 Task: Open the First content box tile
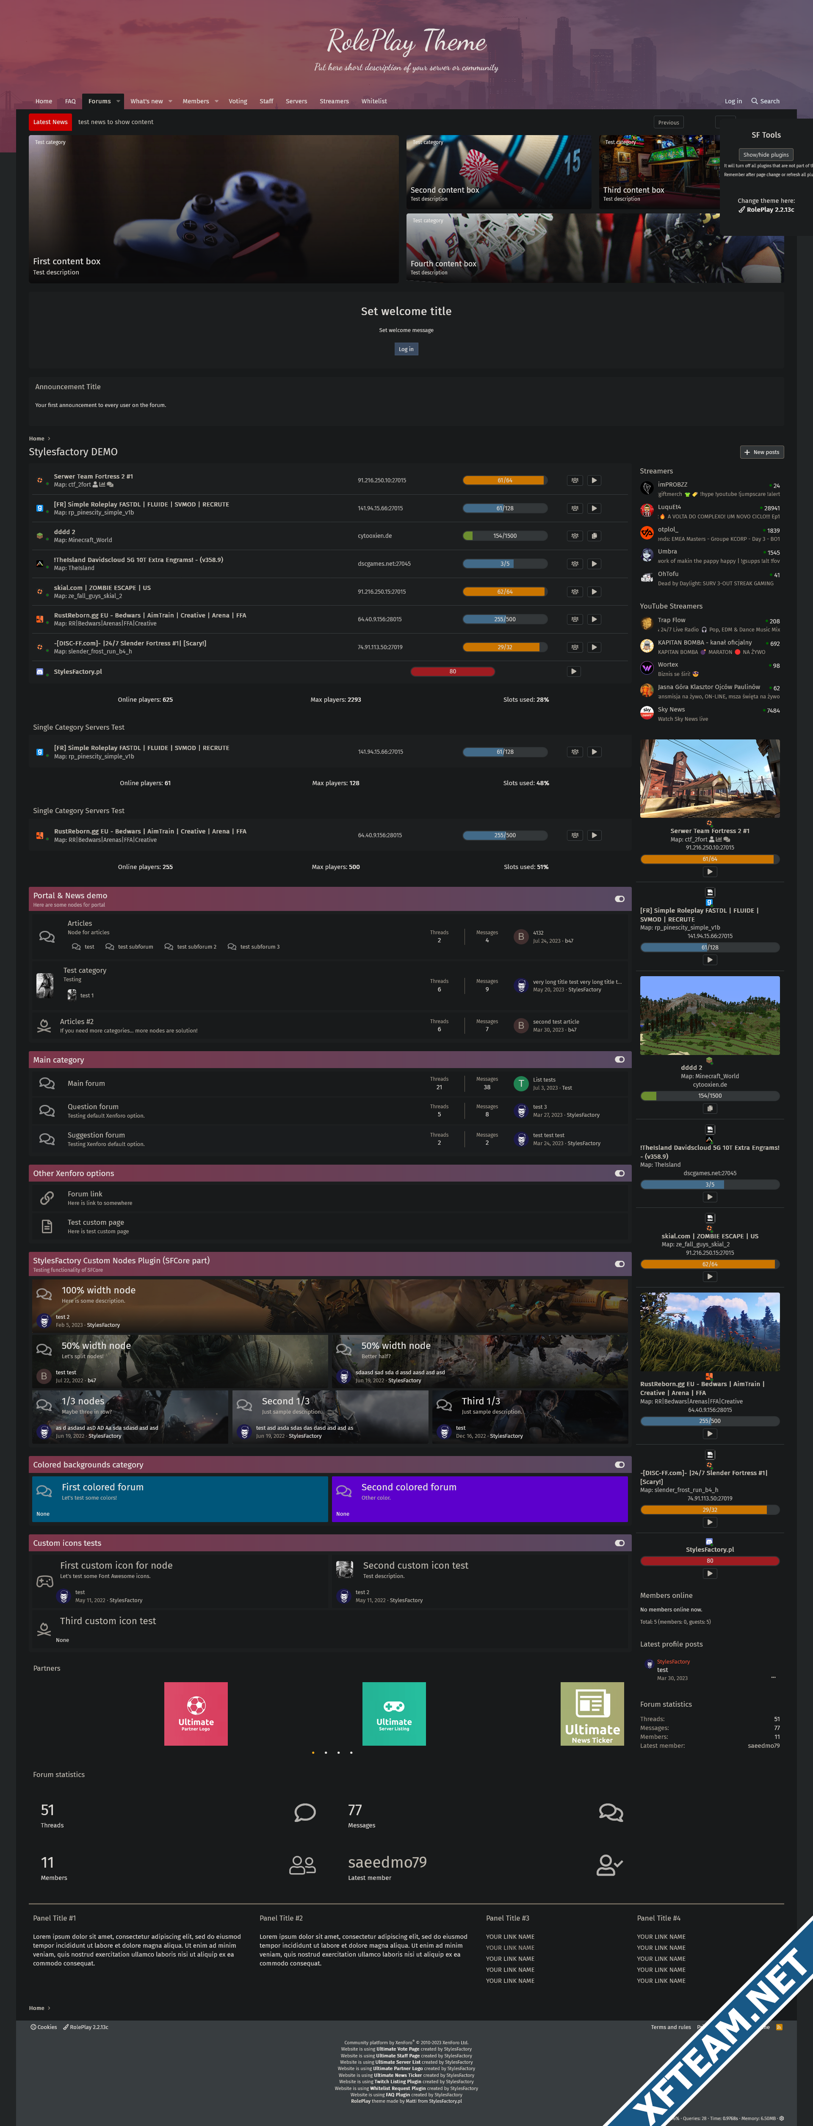[x=214, y=209]
